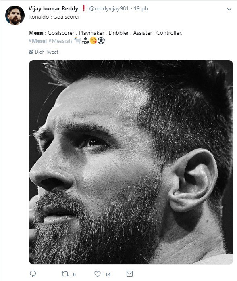Open the black-and-white tweet photo
Image resolution: width=237 pixels, height=281 pixels.
click(131, 162)
